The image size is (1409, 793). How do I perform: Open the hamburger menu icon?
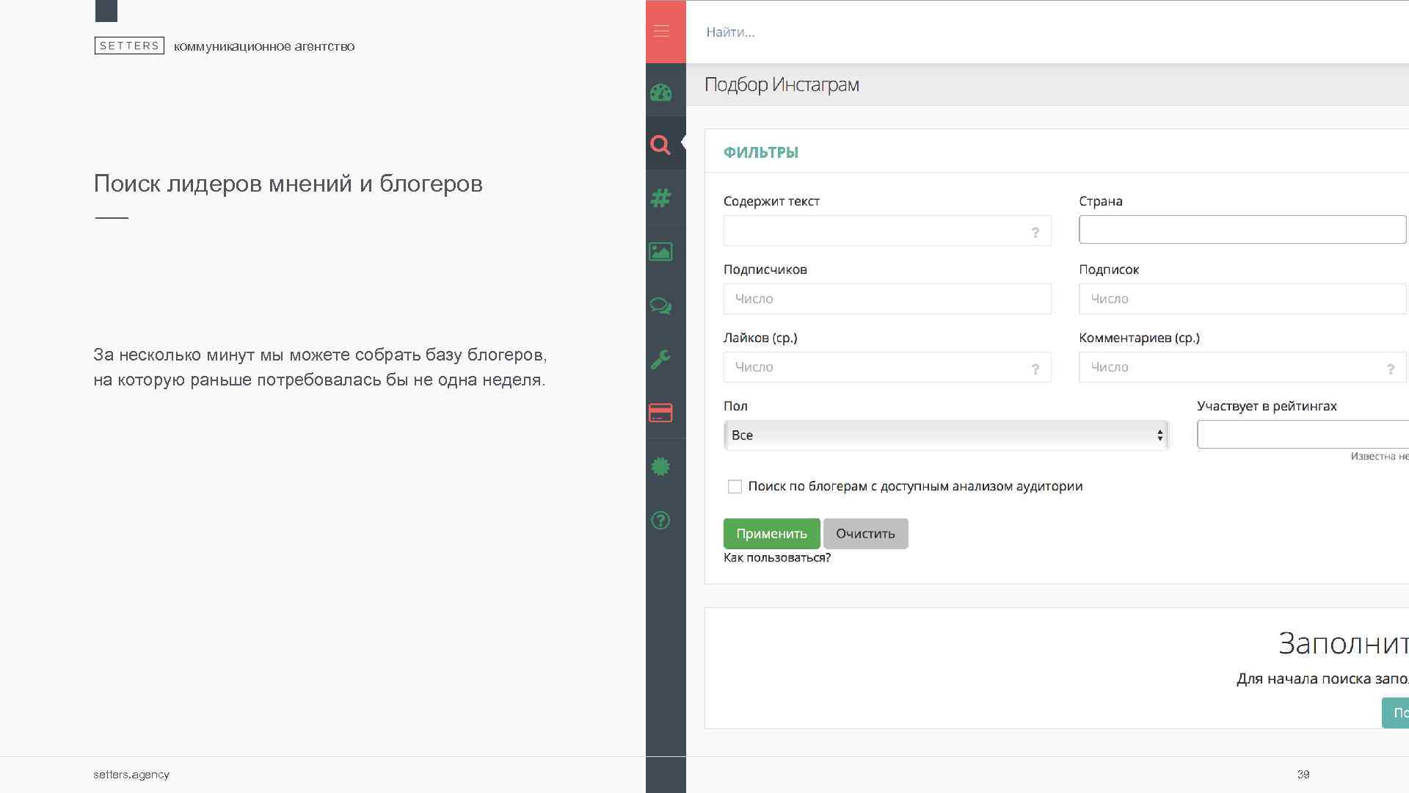(x=661, y=32)
